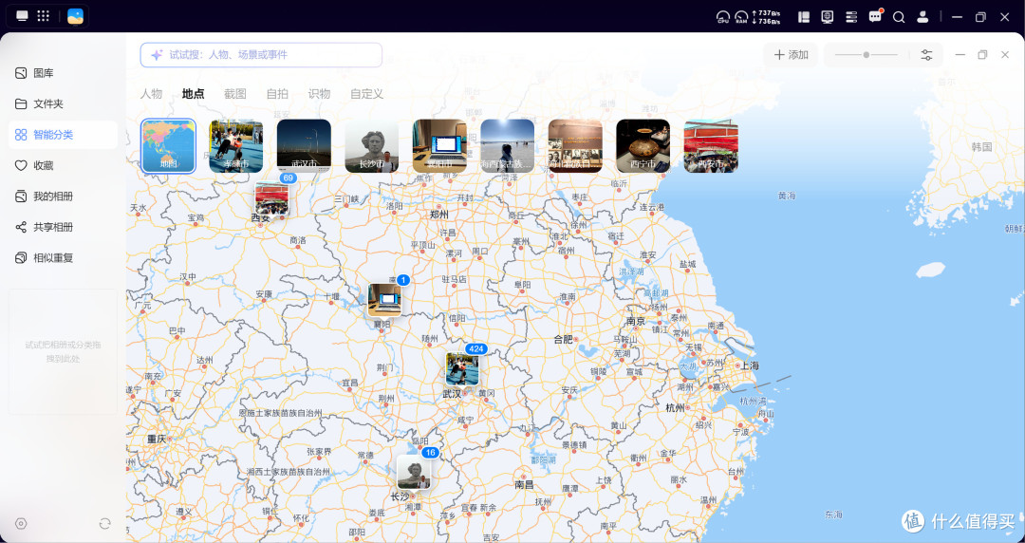The image size is (1025, 543).
Task: Switch to the 自拍 selfie tab
Action: click(x=277, y=94)
